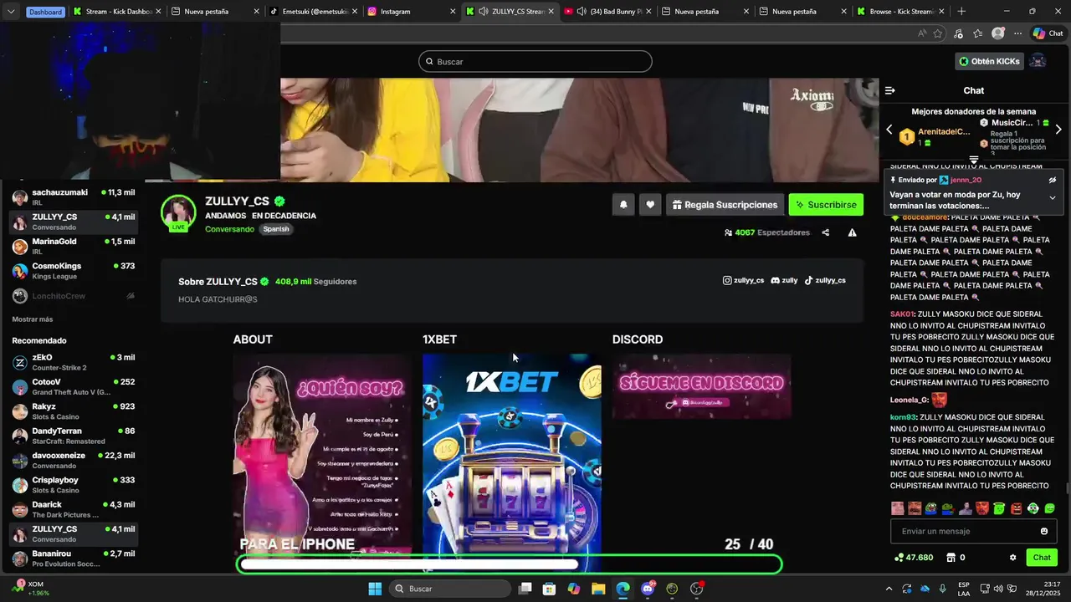Open the emoji picker in the chat box
This screenshot has height=602, width=1071.
tap(1043, 531)
